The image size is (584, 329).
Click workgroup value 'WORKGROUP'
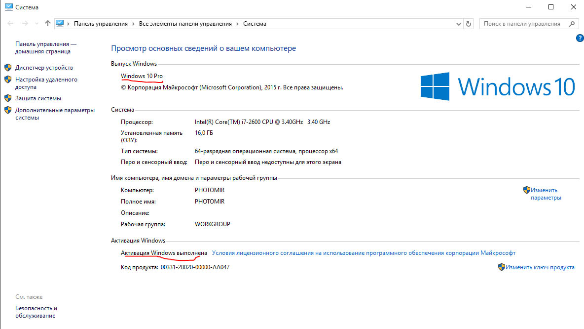click(x=212, y=224)
